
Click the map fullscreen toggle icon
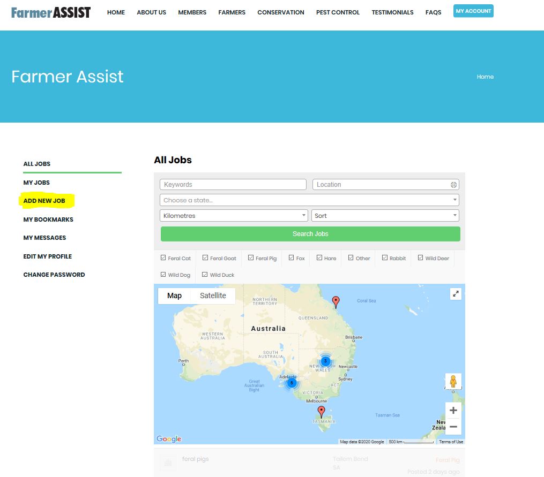click(x=456, y=293)
